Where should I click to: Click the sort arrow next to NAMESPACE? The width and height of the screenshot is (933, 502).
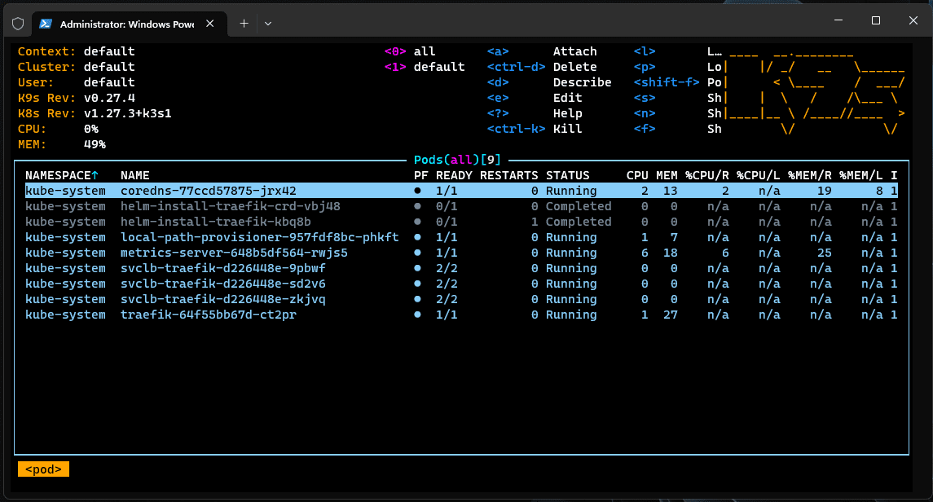[95, 175]
